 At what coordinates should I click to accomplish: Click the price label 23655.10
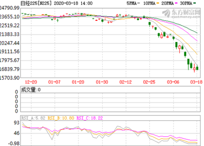tap(10, 17)
